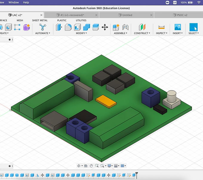This screenshot has width=203, height=180.
Task: Switch to the SHEET METAL tab
Action: pos(40,20)
